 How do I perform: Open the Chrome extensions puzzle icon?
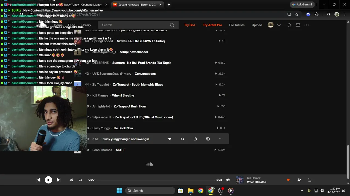click(317, 14)
